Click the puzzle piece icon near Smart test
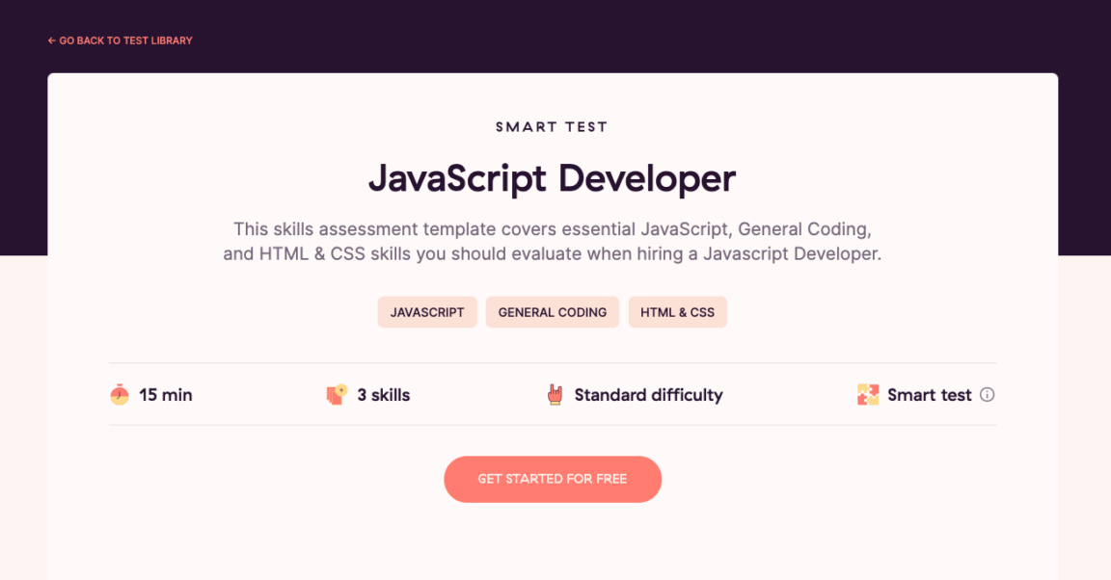 point(866,394)
